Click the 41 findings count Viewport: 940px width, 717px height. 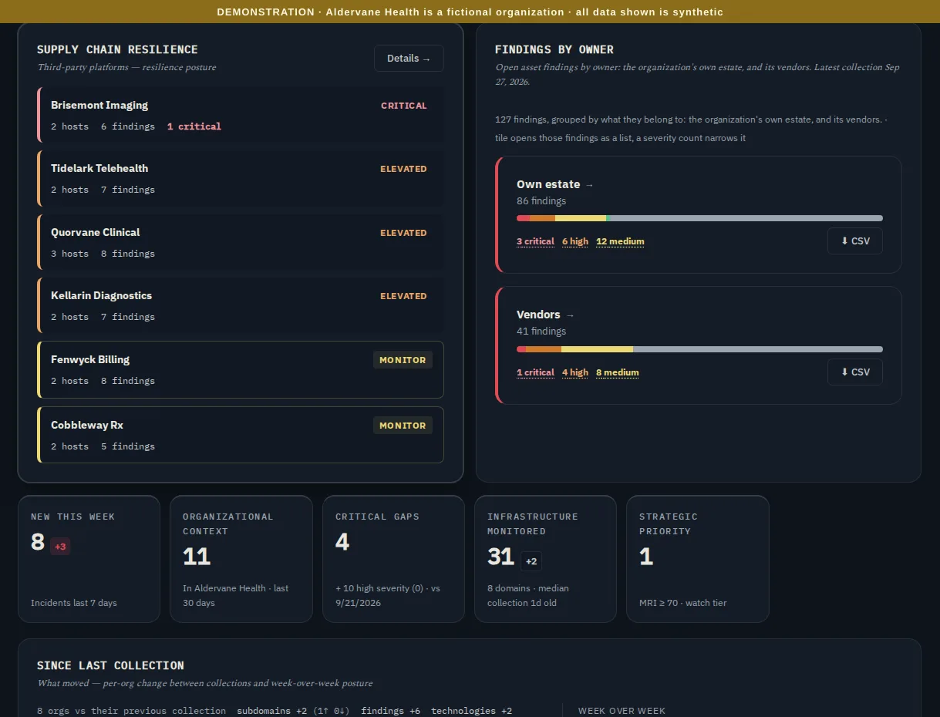541,332
